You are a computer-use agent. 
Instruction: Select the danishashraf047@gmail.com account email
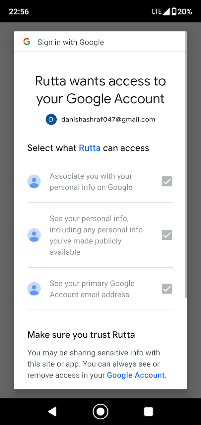pos(108,120)
